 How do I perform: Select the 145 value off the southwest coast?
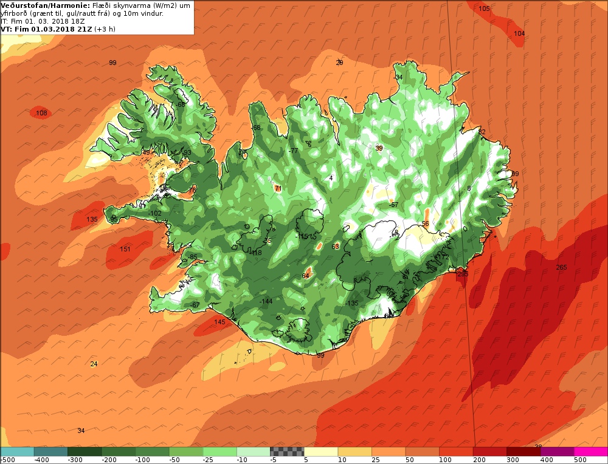coord(219,322)
